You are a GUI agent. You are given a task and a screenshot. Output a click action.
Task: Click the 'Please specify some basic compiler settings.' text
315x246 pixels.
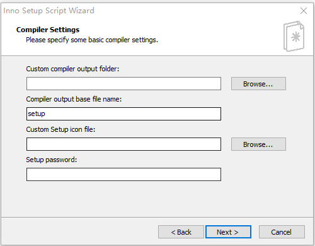coord(92,40)
